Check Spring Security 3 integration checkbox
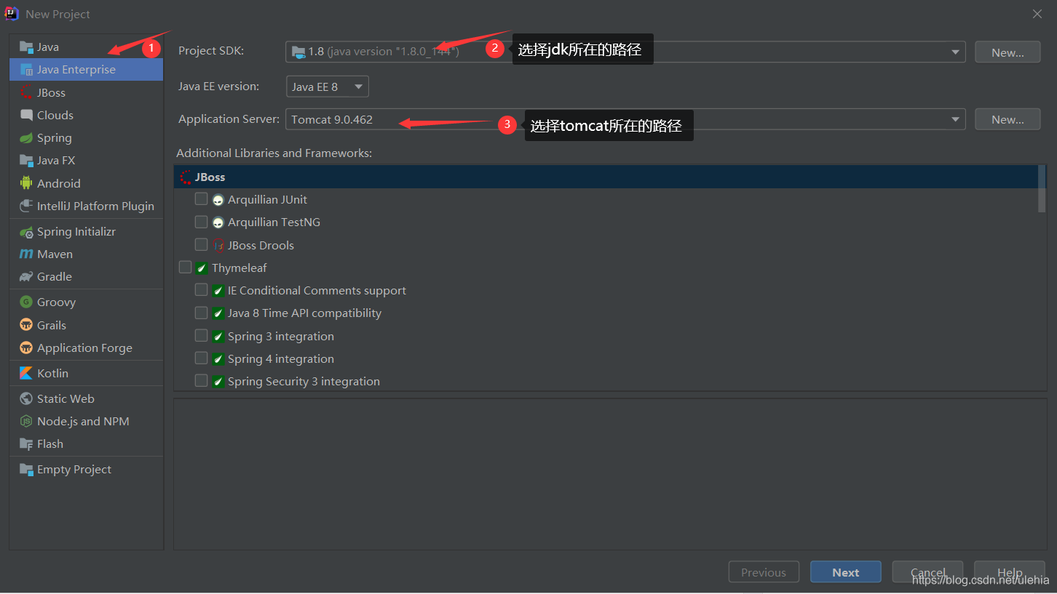The width and height of the screenshot is (1057, 594). 201,381
